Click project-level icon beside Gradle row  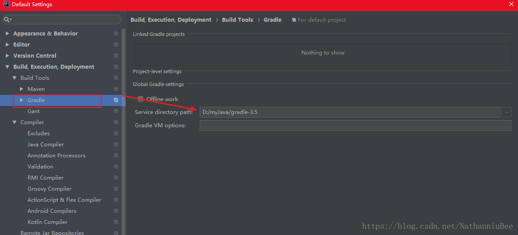[116, 100]
